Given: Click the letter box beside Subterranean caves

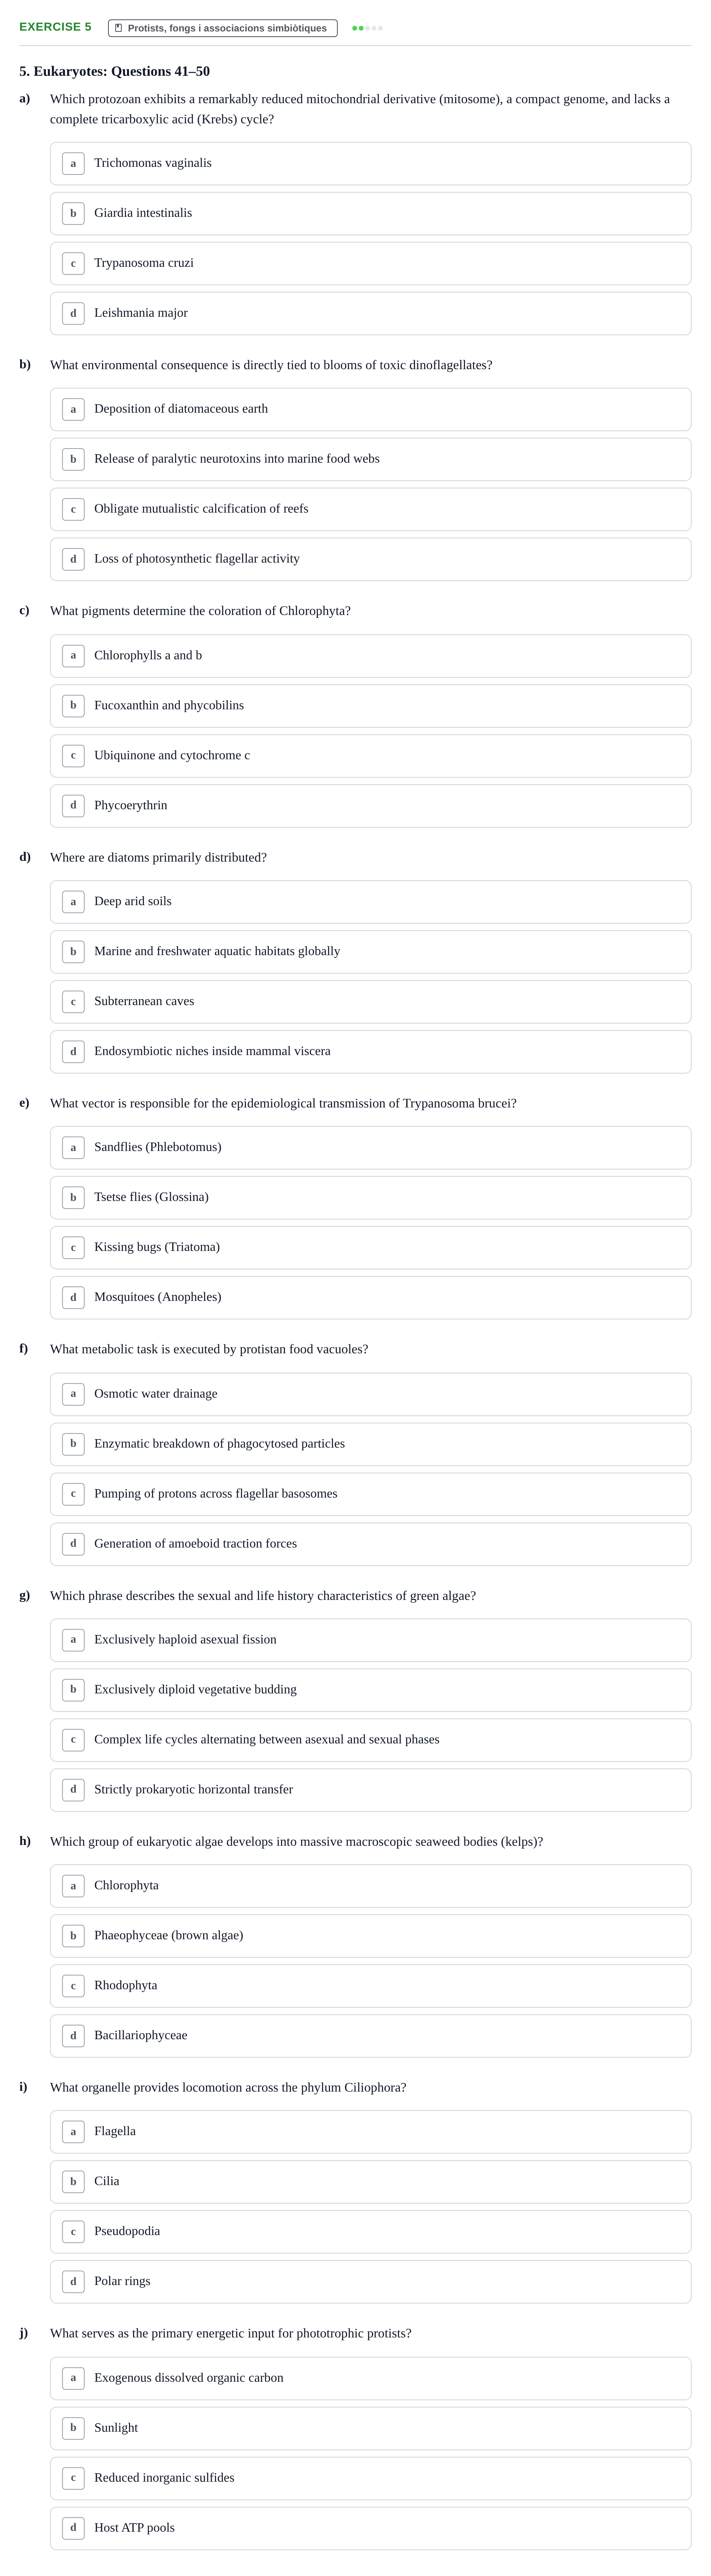Looking at the screenshot, I should pos(73,1001).
